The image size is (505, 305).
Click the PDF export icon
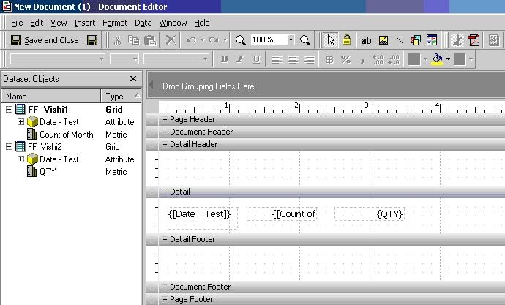click(474, 40)
